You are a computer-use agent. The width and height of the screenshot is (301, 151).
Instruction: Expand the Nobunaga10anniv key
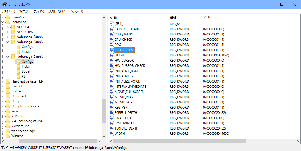7,37
